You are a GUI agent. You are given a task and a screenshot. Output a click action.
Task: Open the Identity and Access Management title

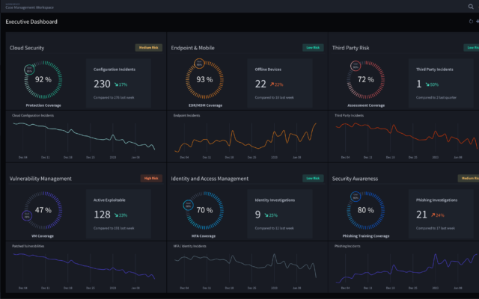tap(210, 179)
